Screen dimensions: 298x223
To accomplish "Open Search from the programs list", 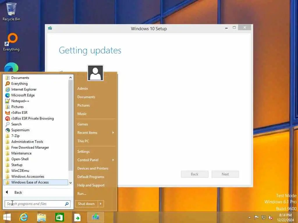I will pyautogui.click(x=36, y=124).
